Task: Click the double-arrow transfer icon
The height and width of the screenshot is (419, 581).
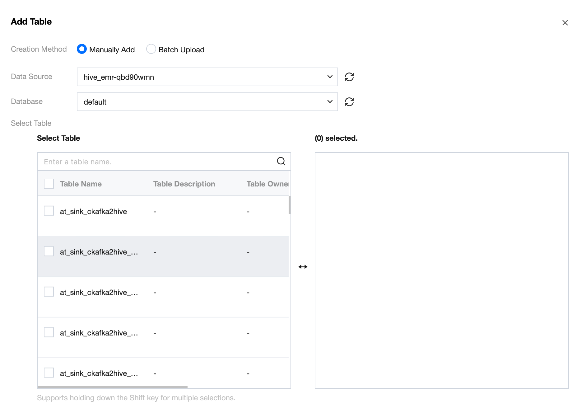Action: pyautogui.click(x=303, y=267)
